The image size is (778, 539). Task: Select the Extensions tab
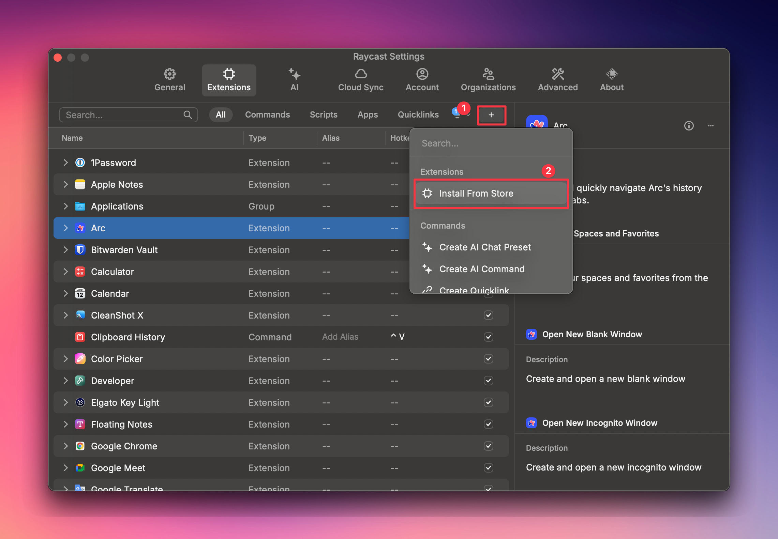(x=229, y=80)
